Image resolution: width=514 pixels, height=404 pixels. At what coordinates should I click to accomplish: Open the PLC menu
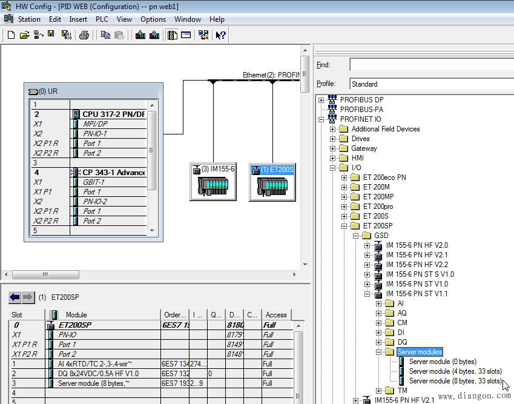(102, 19)
